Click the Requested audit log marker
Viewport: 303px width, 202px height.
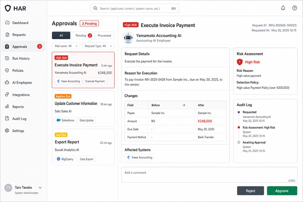click(239, 112)
